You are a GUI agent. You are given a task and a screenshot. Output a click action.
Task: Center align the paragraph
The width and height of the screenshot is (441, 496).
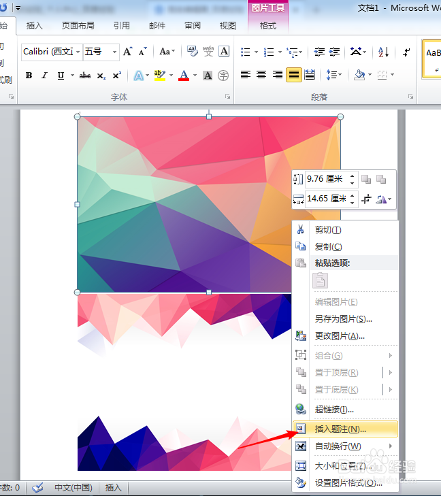pyautogui.click(x=261, y=75)
